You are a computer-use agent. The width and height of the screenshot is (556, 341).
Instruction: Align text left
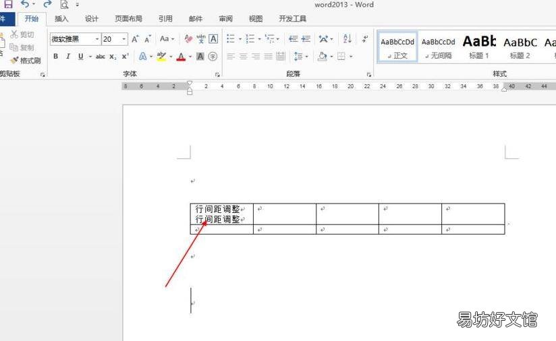231,57
